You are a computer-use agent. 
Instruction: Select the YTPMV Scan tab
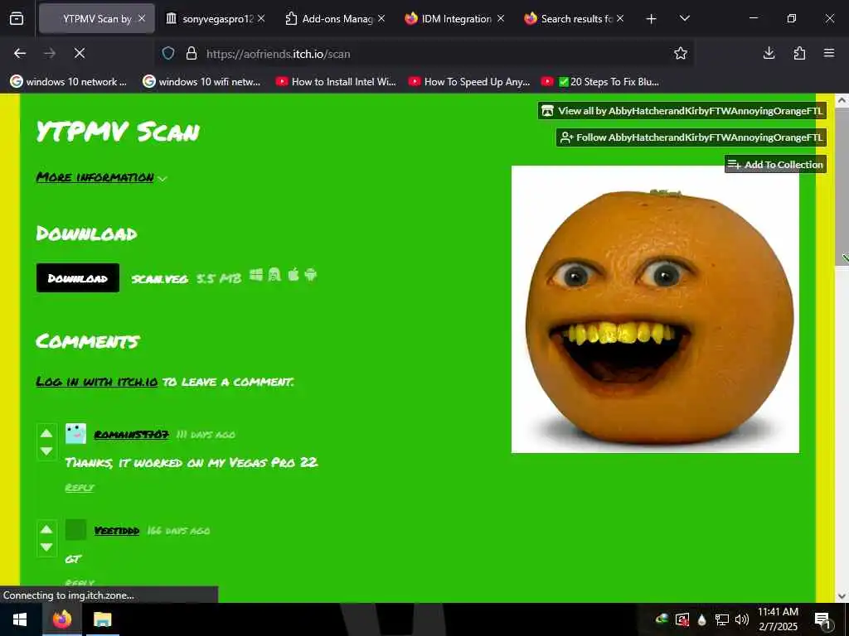click(x=96, y=19)
